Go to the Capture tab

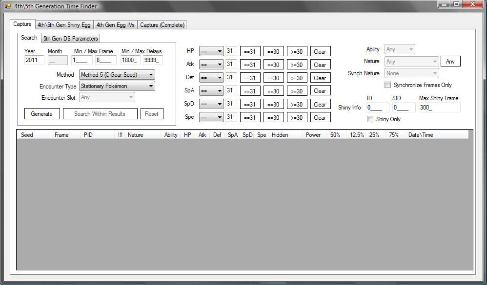click(22, 24)
